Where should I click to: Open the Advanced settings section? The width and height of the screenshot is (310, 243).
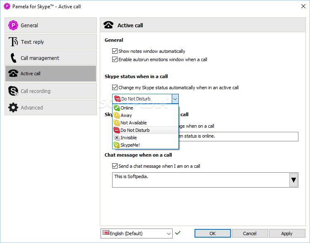click(x=50, y=107)
